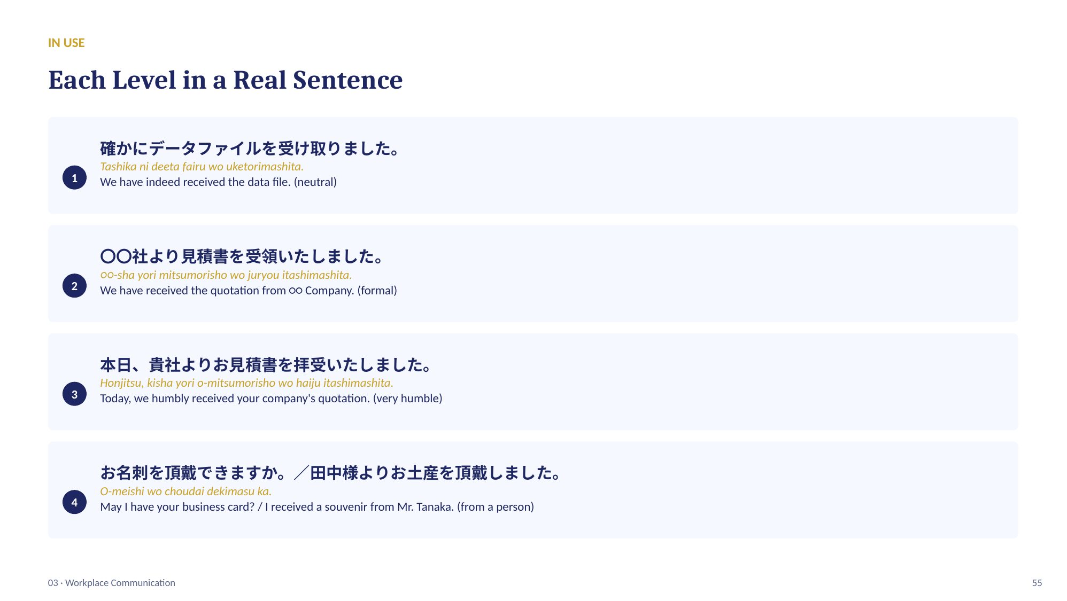Click the numbered circle badge 4
The image size is (1067, 601).
coord(74,502)
